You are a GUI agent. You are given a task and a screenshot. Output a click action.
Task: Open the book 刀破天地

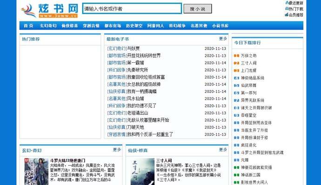click(x=135, y=127)
